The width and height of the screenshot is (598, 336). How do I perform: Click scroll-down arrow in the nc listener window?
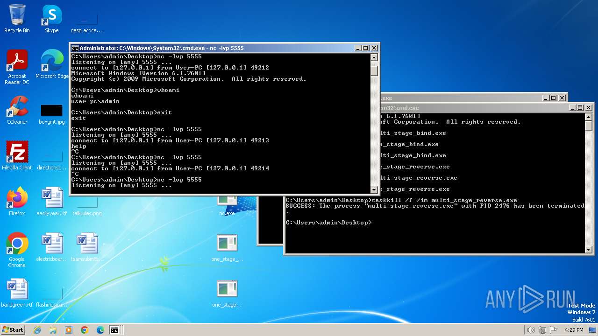374,189
